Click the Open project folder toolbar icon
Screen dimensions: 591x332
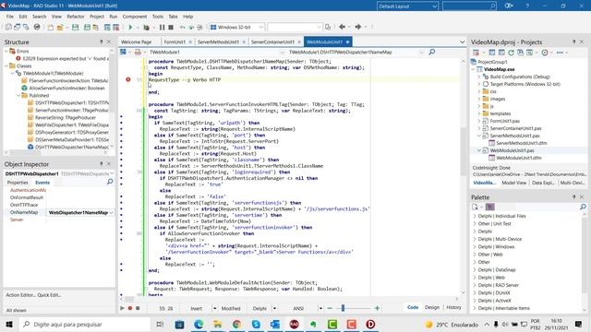[60, 27]
